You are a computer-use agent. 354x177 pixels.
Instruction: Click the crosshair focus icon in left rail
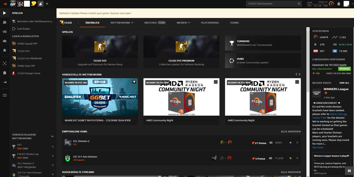point(4,63)
